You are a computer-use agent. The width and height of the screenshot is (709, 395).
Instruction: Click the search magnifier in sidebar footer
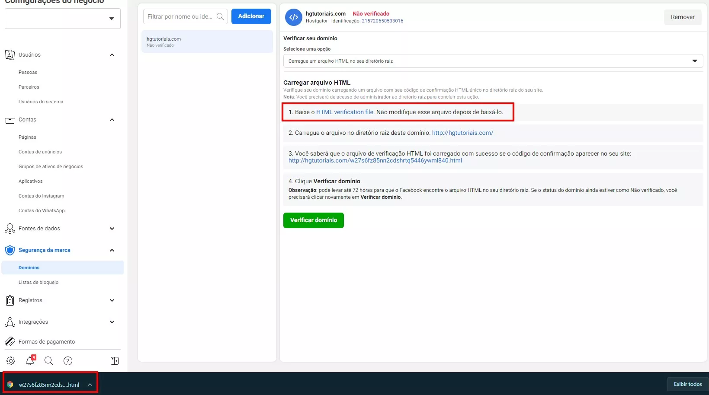pyautogui.click(x=49, y=361)
